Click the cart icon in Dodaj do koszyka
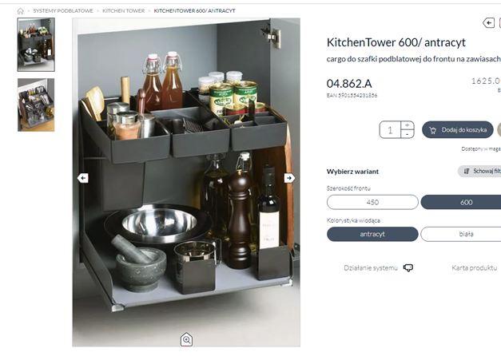Image resolution: width=501 pixels, height=356 pixels. [433, 130]
